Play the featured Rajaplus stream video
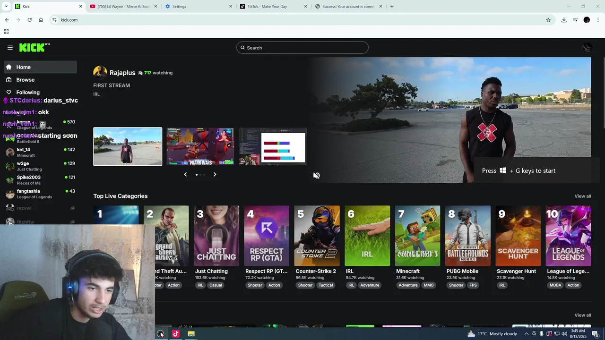Viewport: 605px width, 340px height. [x=449, y=120]
